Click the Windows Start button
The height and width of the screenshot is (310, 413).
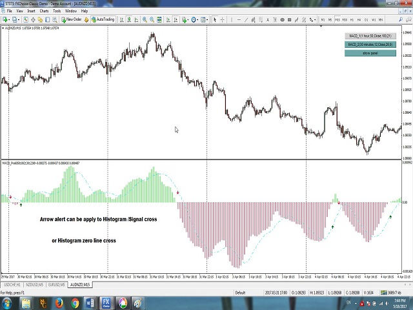(8, 303)
